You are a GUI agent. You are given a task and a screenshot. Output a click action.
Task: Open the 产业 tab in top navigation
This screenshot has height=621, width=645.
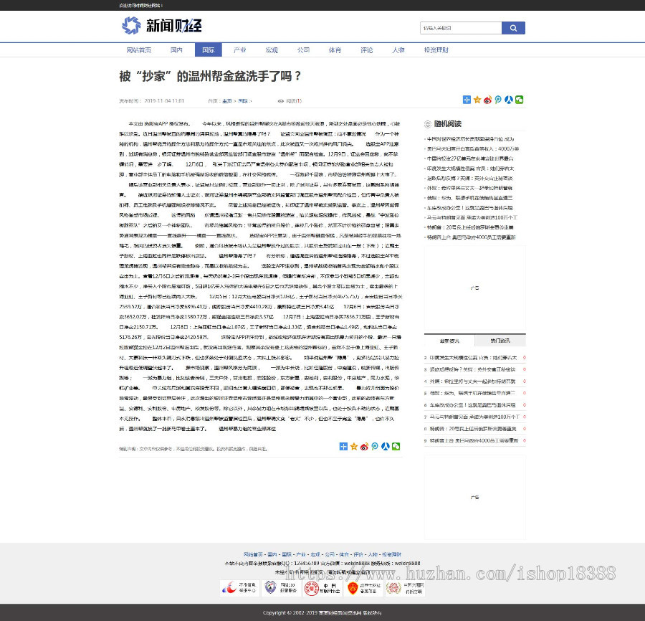point(240,49)
